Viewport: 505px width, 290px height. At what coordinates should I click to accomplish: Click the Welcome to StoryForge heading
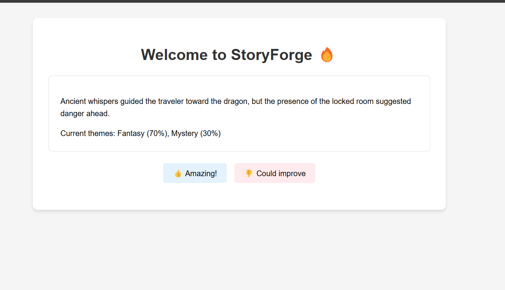point(237,55)
